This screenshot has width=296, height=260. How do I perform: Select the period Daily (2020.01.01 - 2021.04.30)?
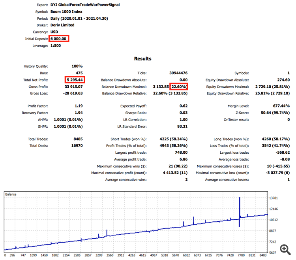pyautogui.click(x=79, y=19)
